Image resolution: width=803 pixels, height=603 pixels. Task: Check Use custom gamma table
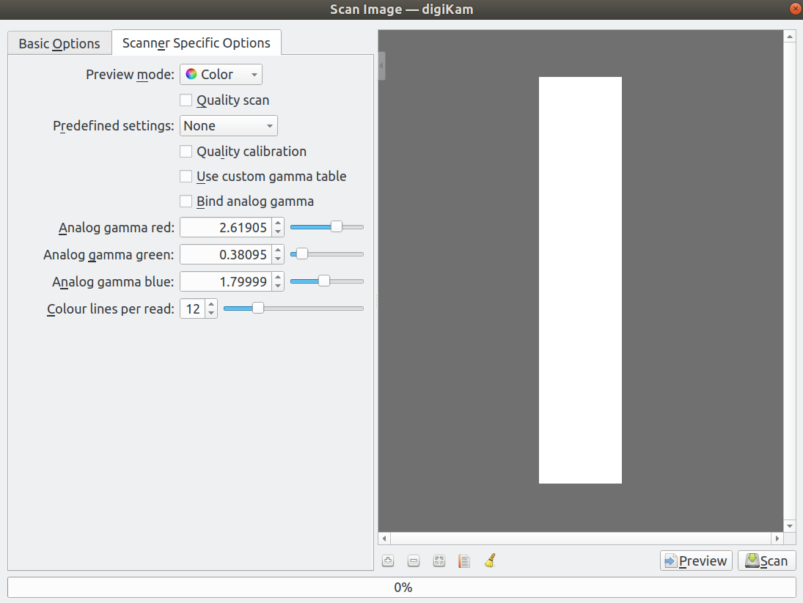point(186,177)
